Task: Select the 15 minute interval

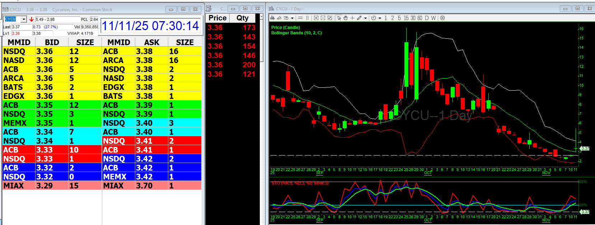Action: click(x=406, y=18)
